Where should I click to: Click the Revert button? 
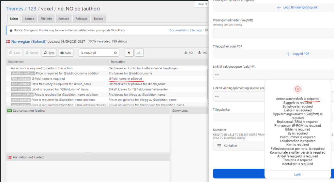(32, 53)
